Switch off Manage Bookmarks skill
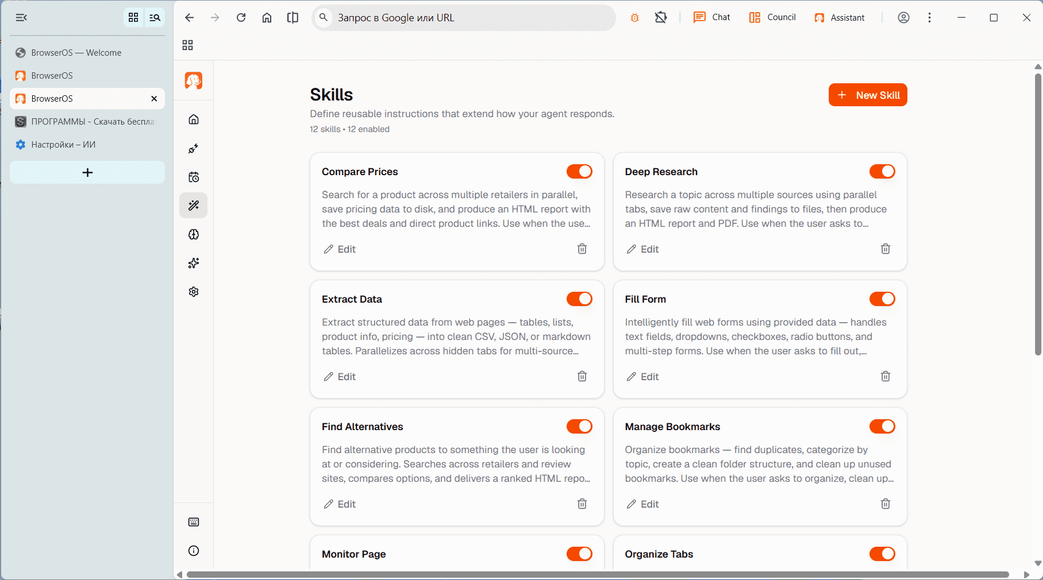1043x580 pixels. (x=882, y=427)
